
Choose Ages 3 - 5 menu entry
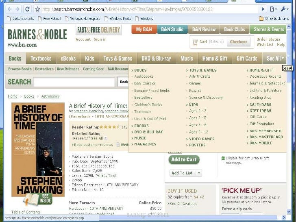click(198, 118)
